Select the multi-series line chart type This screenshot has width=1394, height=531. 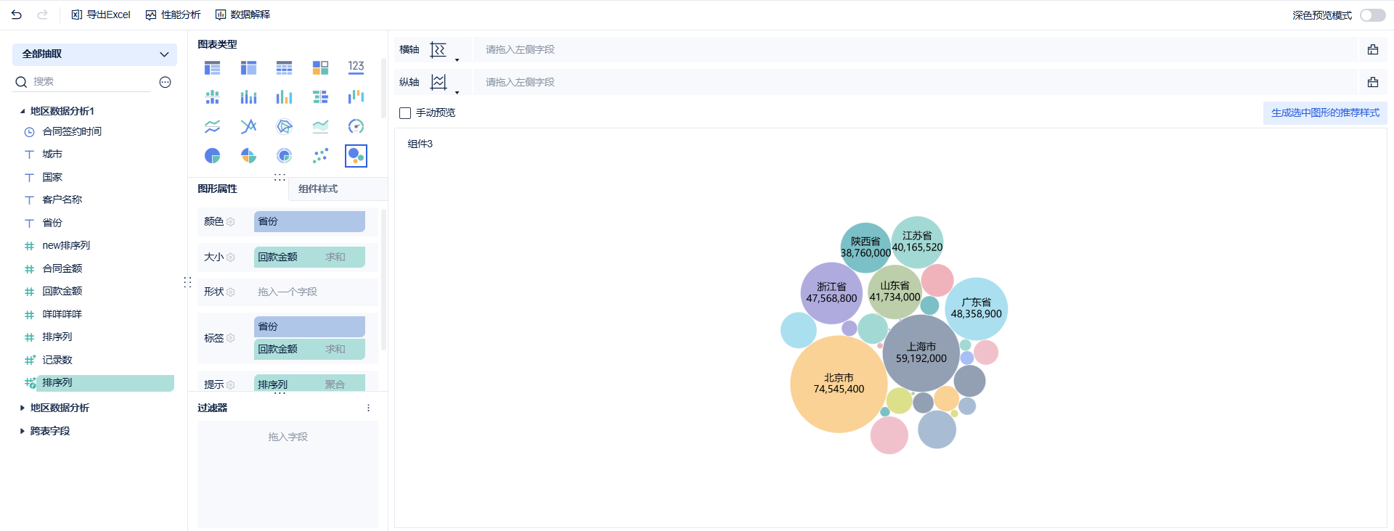248,126
